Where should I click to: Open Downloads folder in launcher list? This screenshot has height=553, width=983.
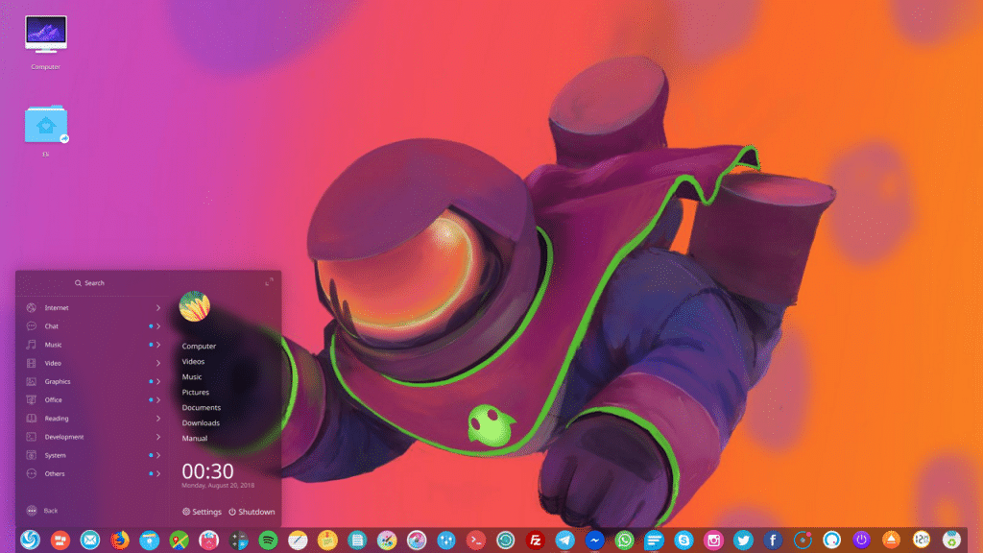(201, 422)
